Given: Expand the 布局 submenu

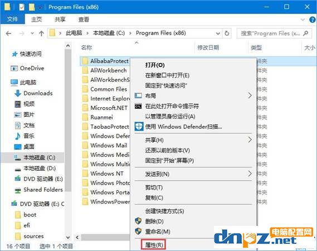Looking at the screenshot, I should [194, 95].
